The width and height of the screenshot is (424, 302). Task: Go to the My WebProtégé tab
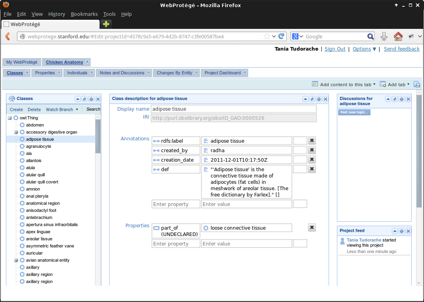click(x=22, y=62)
